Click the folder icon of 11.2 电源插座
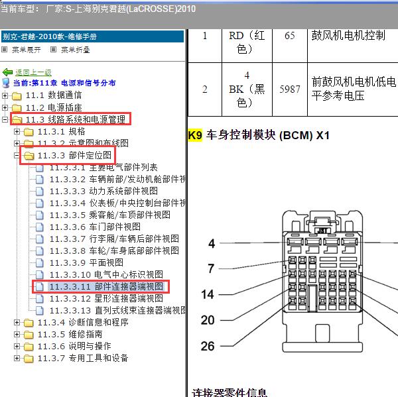The width and height of the screenshot is (398, 397). coord(17,108)
